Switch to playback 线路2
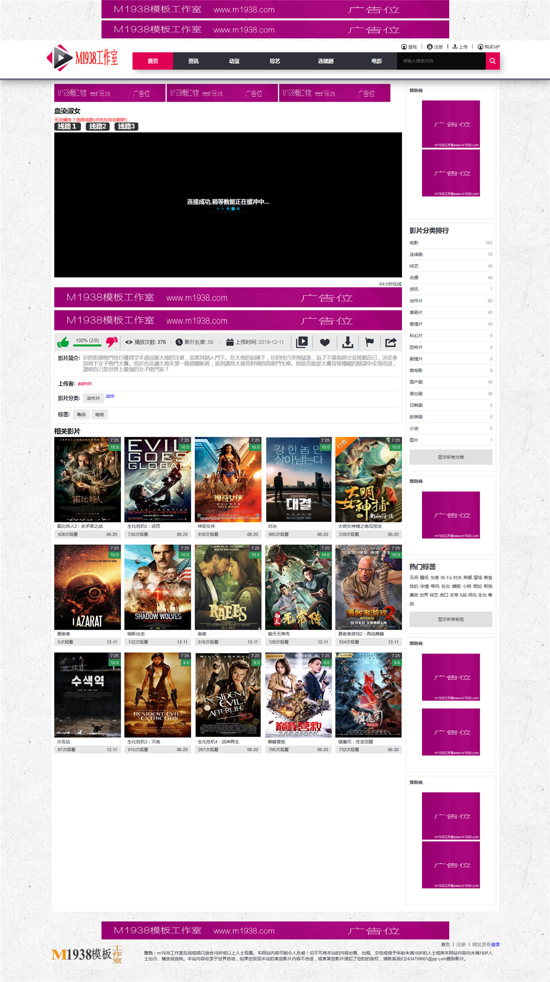The image size is (550, 982). (98, 127)
